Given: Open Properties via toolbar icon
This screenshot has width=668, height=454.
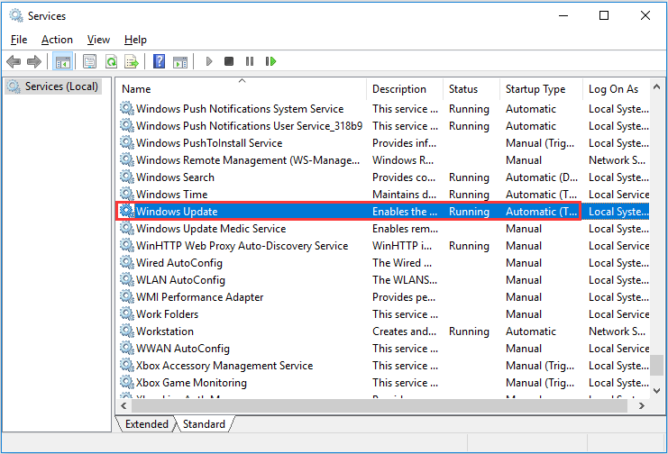Looking at the screenshot, I should point(89,61).
